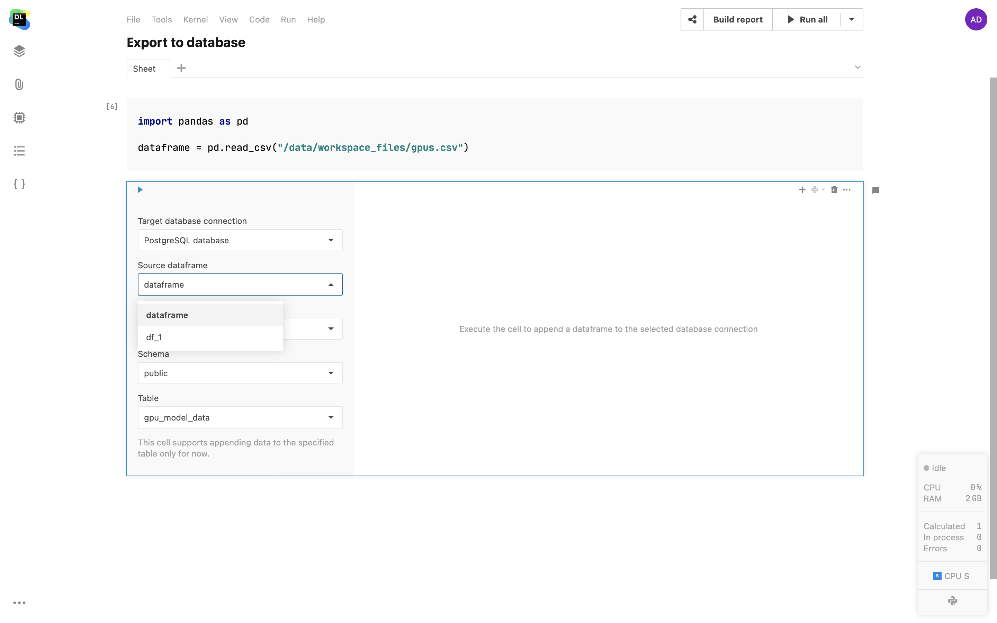Open Target database connection dropdown
The image size is (997, 623).
pyautogui.click(x=240, y=240)
